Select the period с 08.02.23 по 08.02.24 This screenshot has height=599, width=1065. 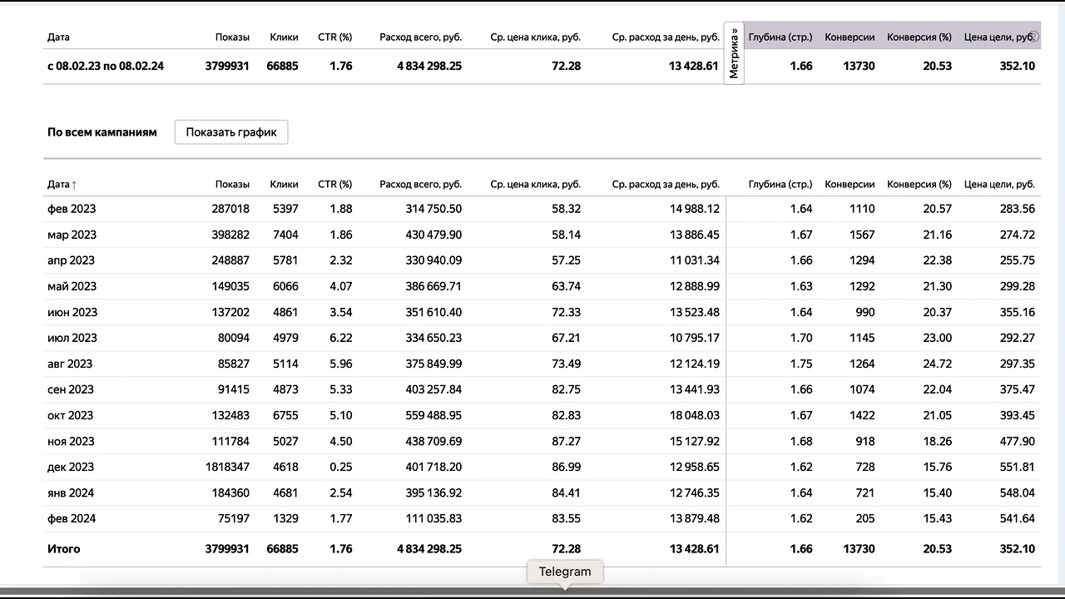click(106, 66)
